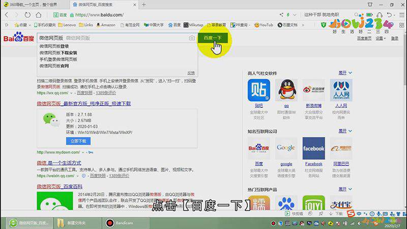This screenshot has height=229, width=407.
Task: Click the 登录 link
Action: 395,38
